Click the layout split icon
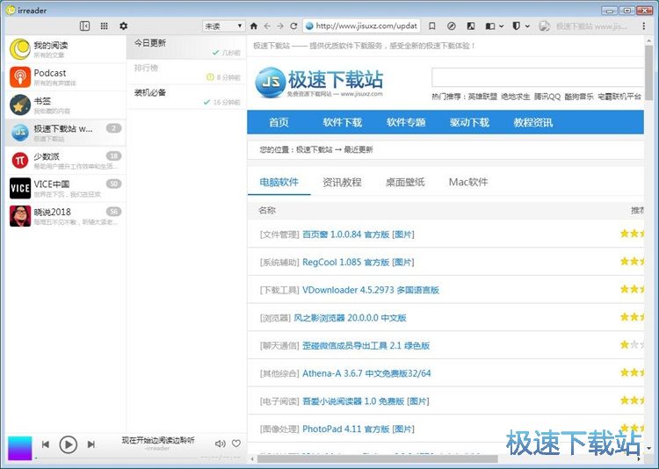Screen dimensions: 659x469 (x=490, y=26)
